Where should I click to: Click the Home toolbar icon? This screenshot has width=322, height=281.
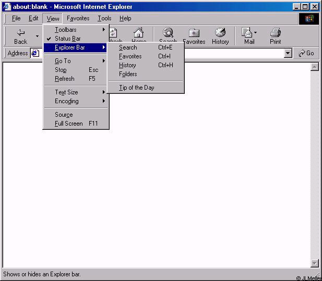click(138, 33)
